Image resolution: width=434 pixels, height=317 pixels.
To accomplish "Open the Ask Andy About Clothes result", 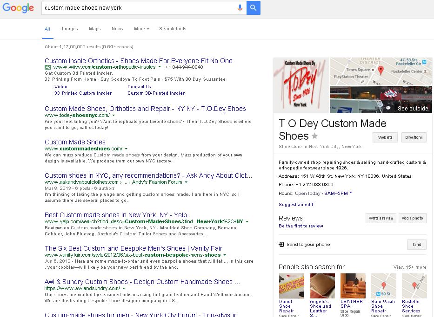I will coord(148,175).
